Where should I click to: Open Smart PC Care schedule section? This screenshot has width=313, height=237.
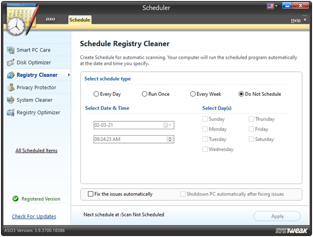37,50
